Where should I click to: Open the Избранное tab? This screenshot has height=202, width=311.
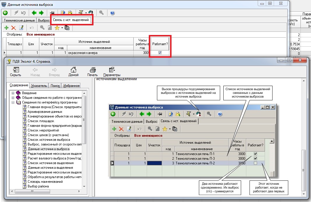click(x=72, y=86)
